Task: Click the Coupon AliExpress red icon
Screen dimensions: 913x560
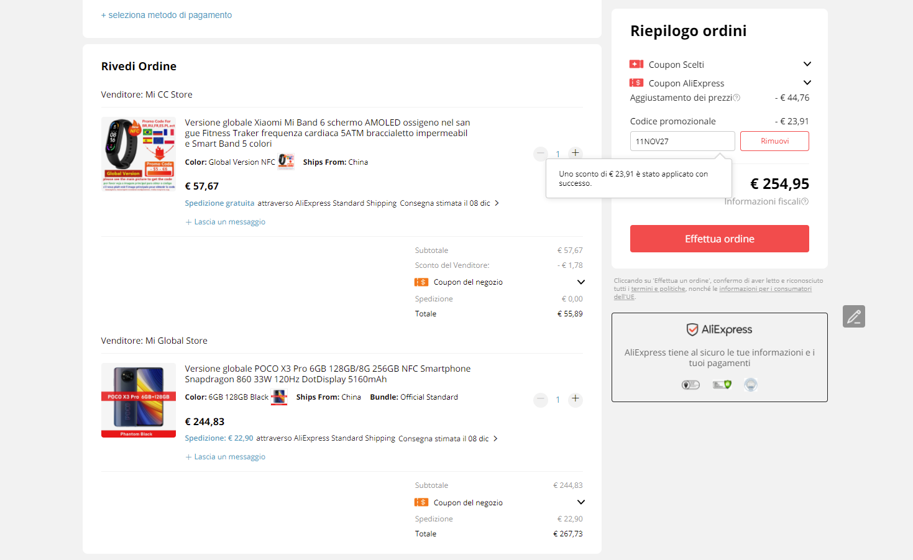Action: pyautogui.click(x=636, y=83)
